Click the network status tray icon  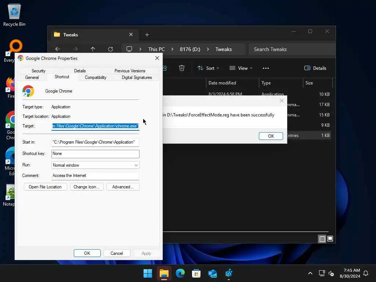[x=322, y=273]
